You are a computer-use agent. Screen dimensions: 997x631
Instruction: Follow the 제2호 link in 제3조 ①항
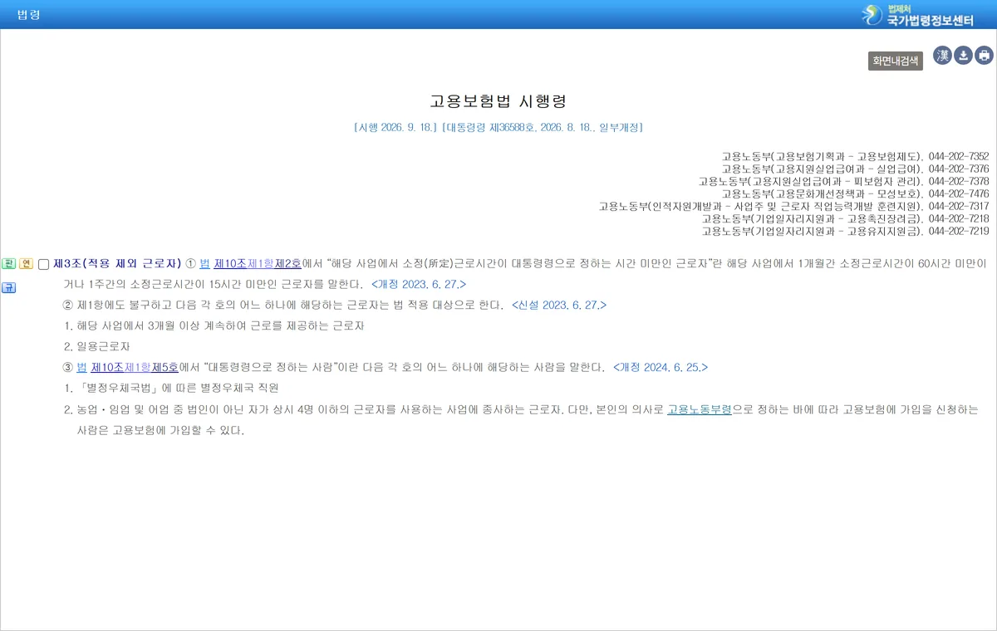[287, 263]
